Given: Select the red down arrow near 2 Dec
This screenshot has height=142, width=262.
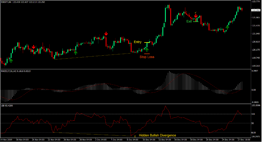Looking at the screenshot, I should [x=106, y=33].
